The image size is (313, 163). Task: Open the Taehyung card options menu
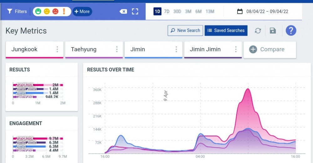tap(117, 49)
